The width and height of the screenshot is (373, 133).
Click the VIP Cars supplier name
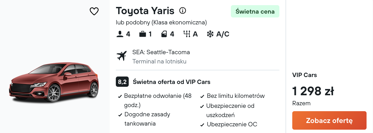(x=304, y=75)
